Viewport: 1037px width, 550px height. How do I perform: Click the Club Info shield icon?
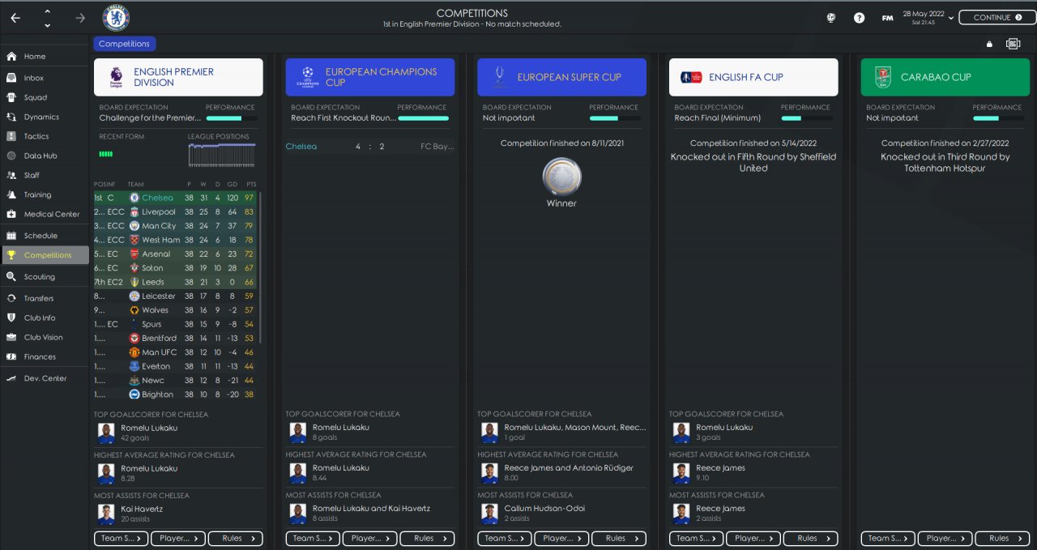[x=11, y=318]
